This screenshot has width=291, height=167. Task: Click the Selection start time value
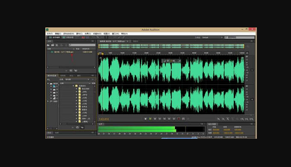pos(216,130)
